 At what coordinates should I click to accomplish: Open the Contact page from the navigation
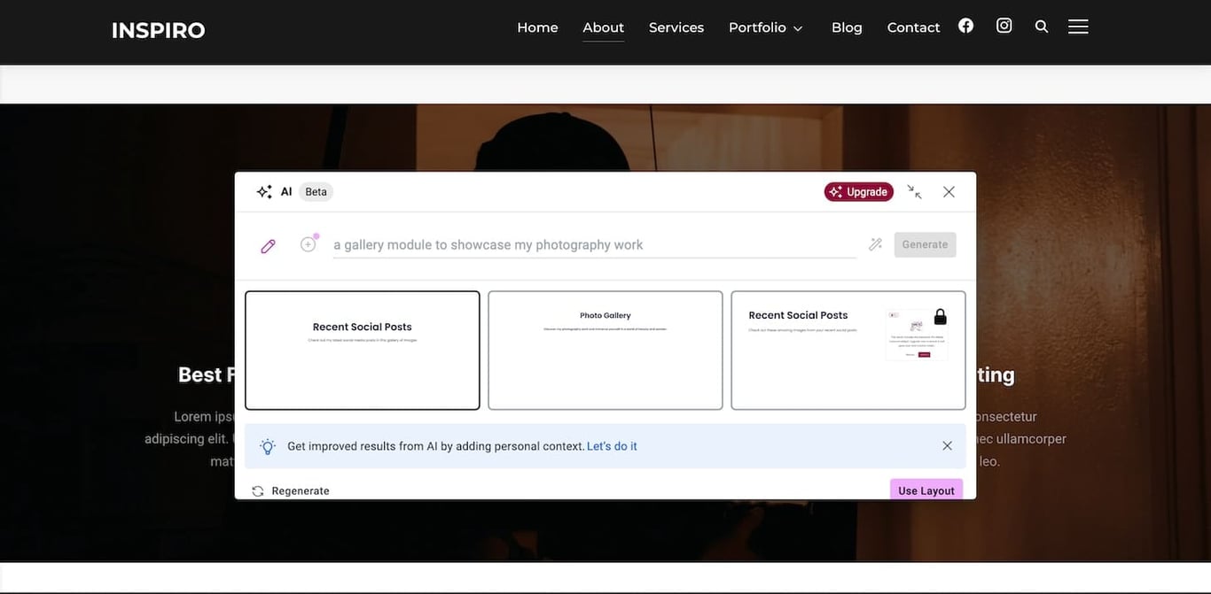tap(913, 27)
